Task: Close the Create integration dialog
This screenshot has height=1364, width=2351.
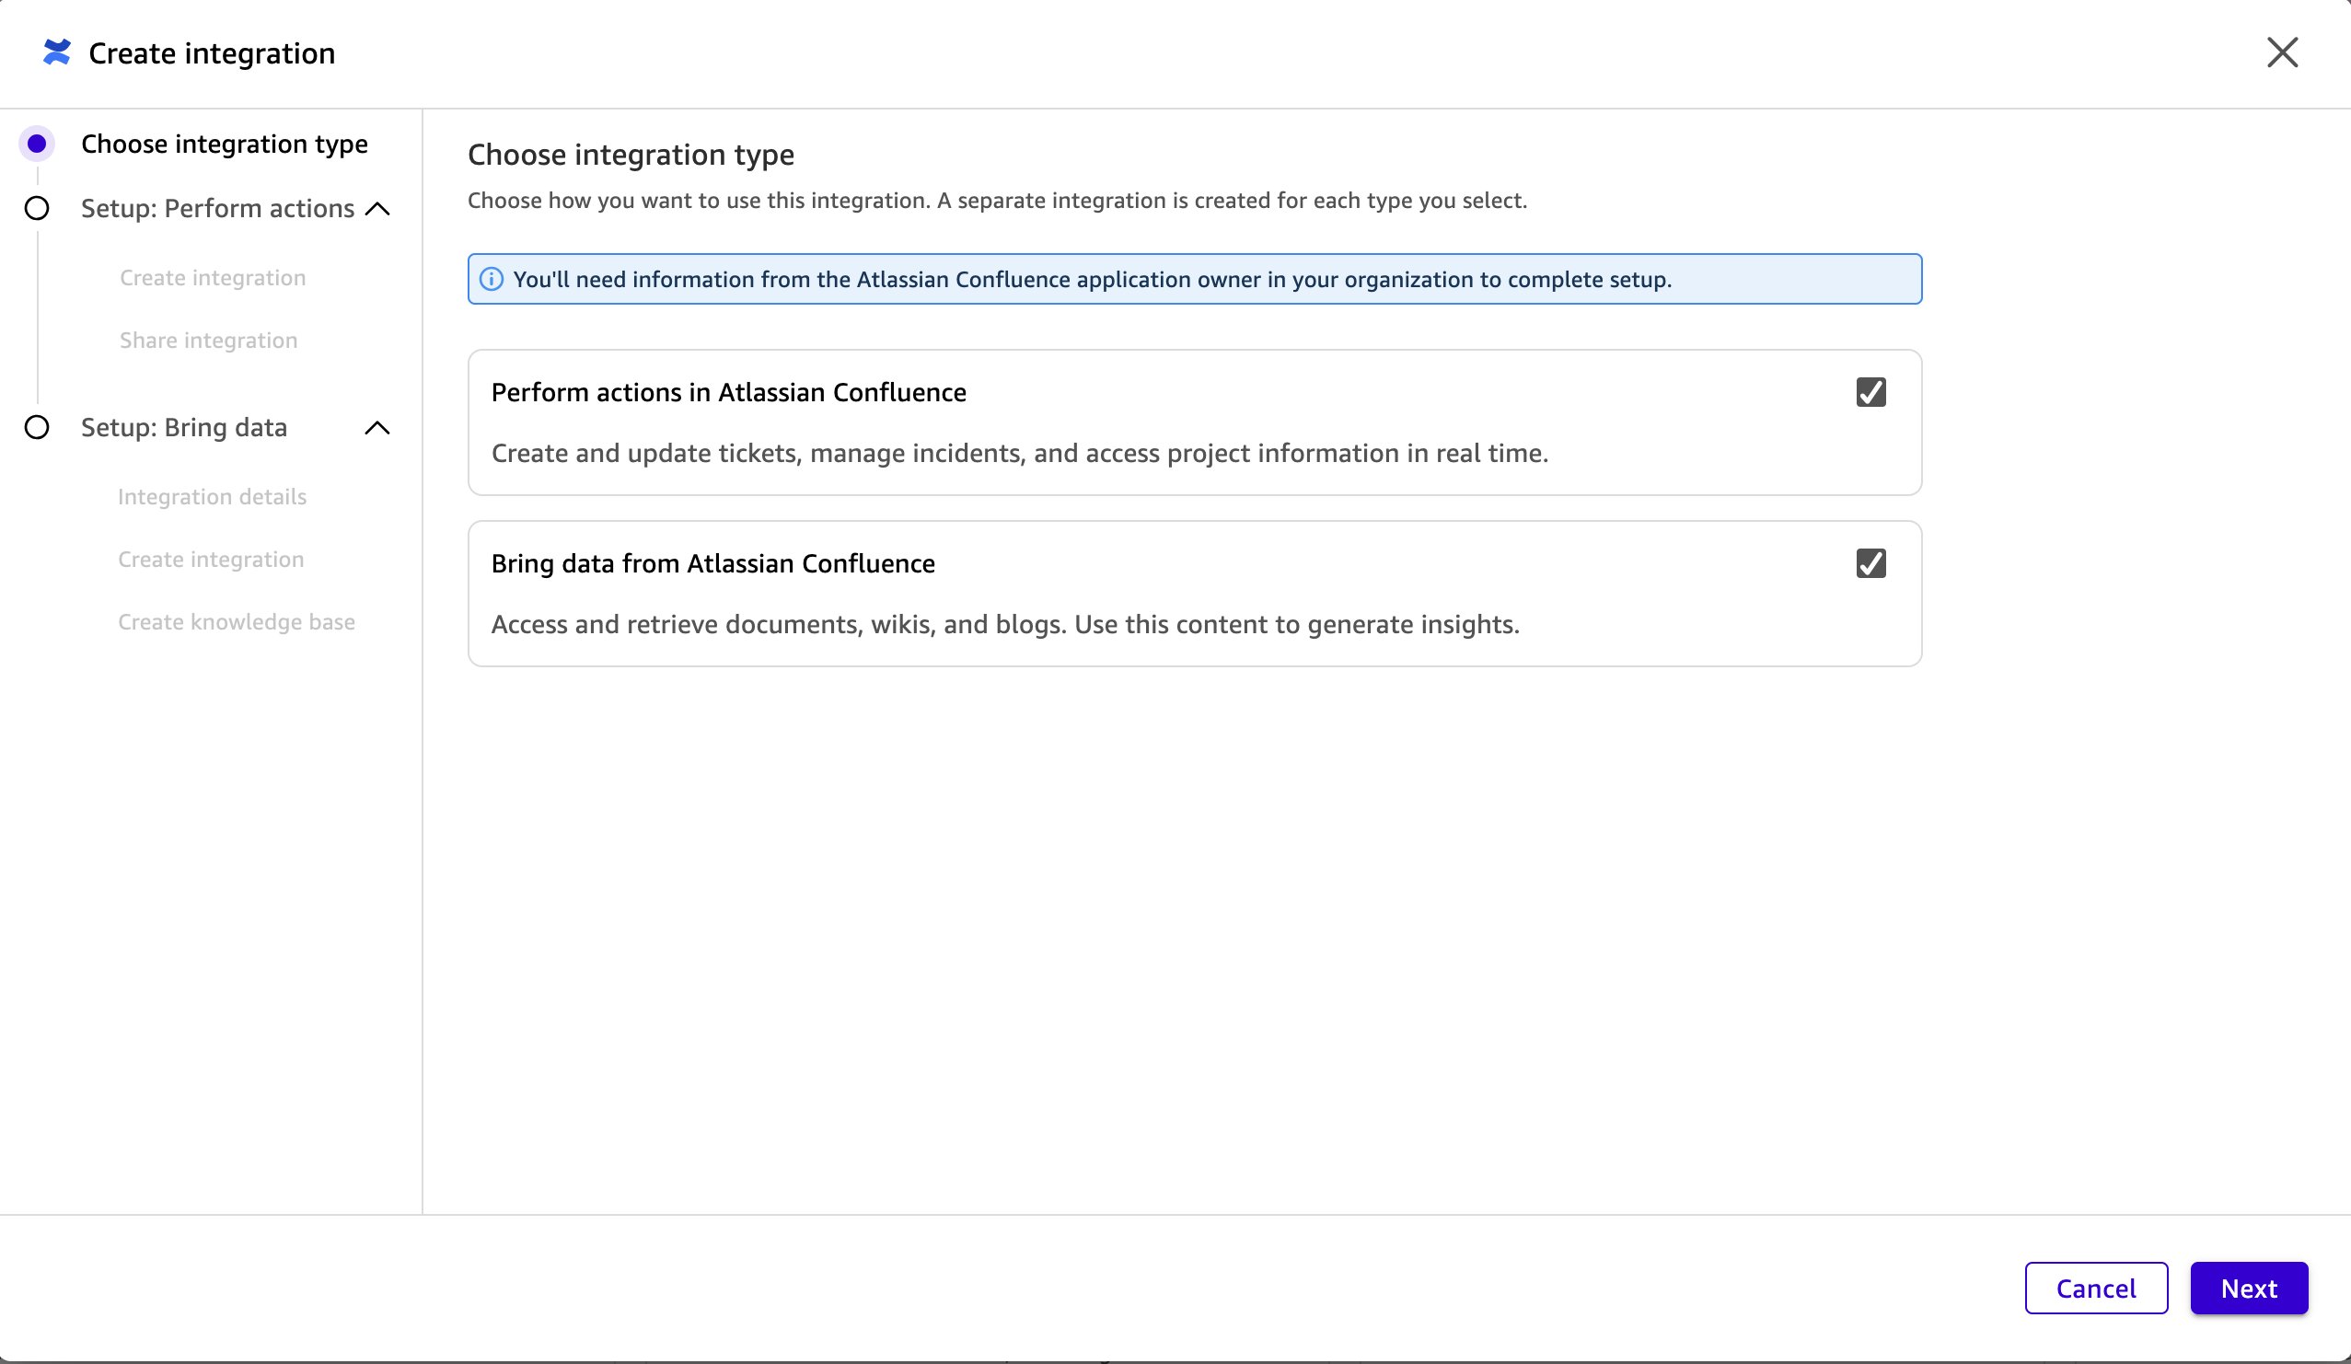Action: [2282, 53]
